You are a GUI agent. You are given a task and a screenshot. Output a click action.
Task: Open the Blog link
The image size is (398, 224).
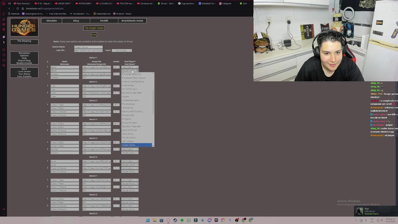pos(76,21)
